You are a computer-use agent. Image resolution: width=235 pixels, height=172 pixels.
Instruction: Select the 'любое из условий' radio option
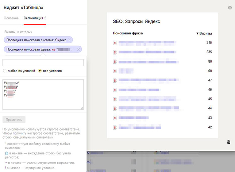(5, 71)
